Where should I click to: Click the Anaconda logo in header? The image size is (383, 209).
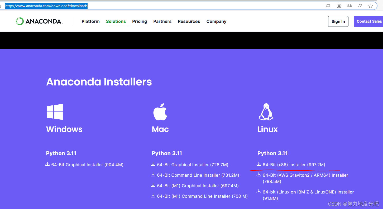[39, 21]
